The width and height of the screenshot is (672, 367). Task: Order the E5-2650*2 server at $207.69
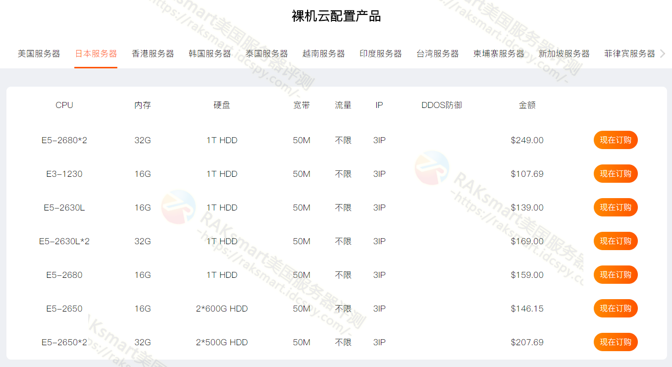coord(616,342)
